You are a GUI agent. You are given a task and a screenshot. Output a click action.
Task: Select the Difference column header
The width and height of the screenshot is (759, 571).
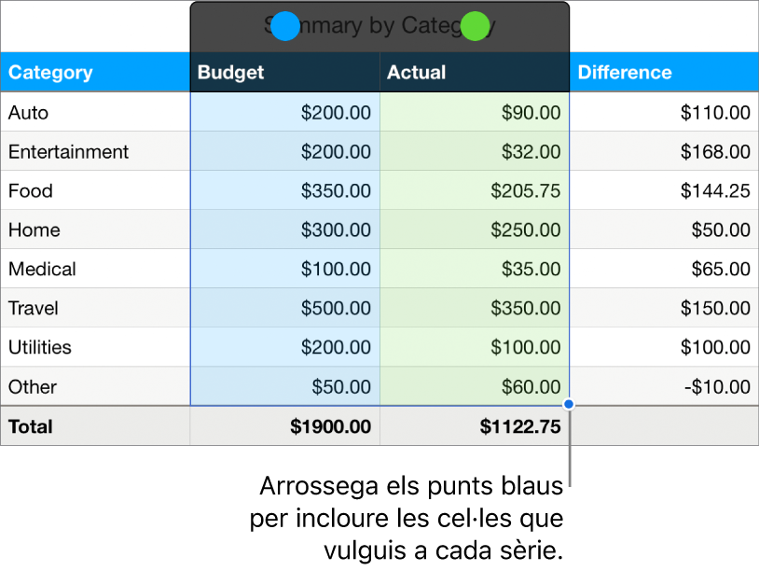click(663, 73)
